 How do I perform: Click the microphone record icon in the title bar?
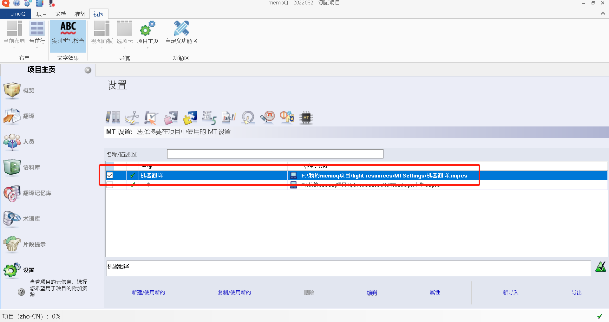pos(51,3)
